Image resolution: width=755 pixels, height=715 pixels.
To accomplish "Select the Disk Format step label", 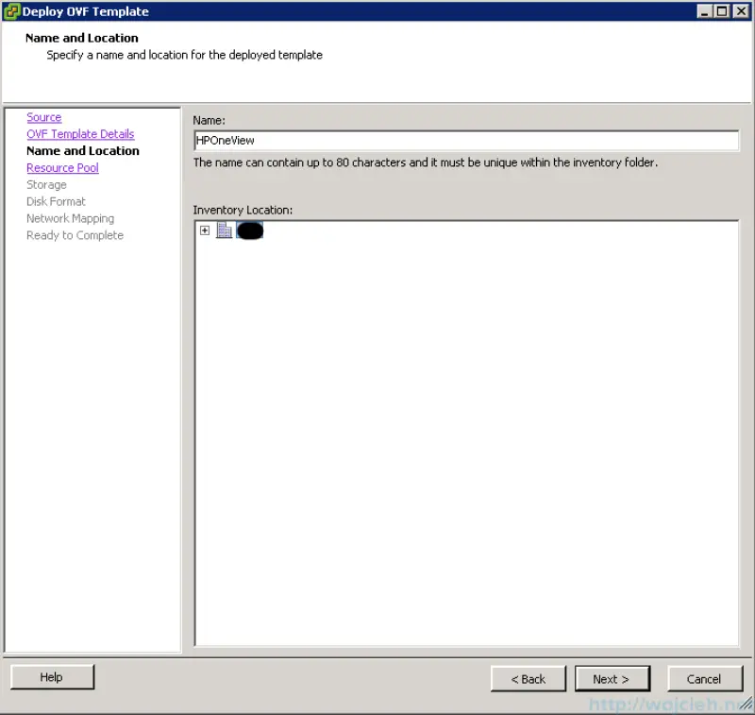I will point(56,201).
